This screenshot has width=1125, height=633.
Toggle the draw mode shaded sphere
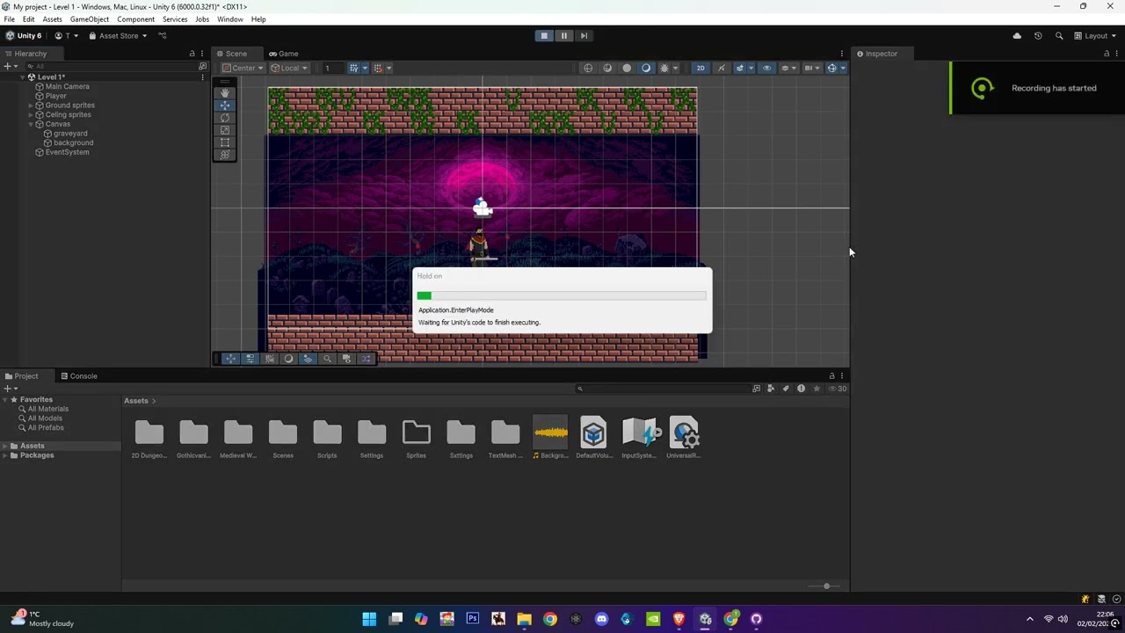(627, 68)
